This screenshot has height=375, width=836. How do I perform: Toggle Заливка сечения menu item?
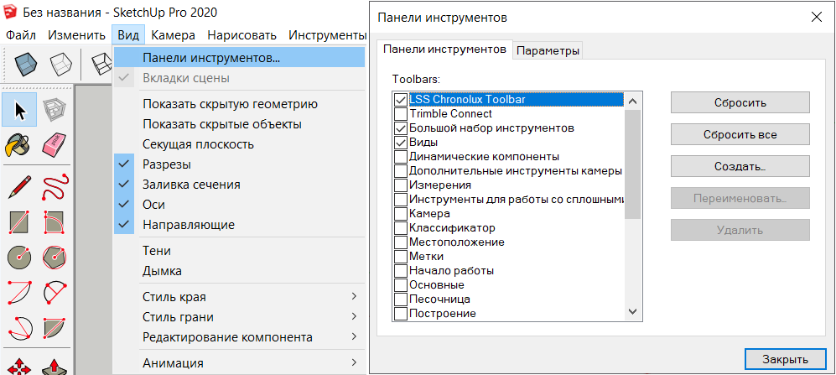tap(239, 185)
